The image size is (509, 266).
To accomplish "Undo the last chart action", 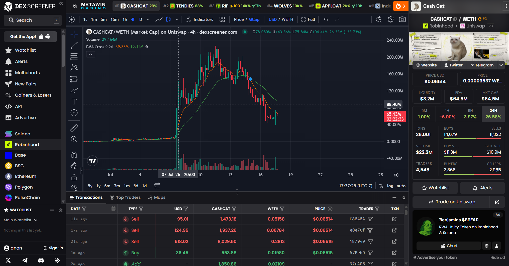I will coord(326,19).
